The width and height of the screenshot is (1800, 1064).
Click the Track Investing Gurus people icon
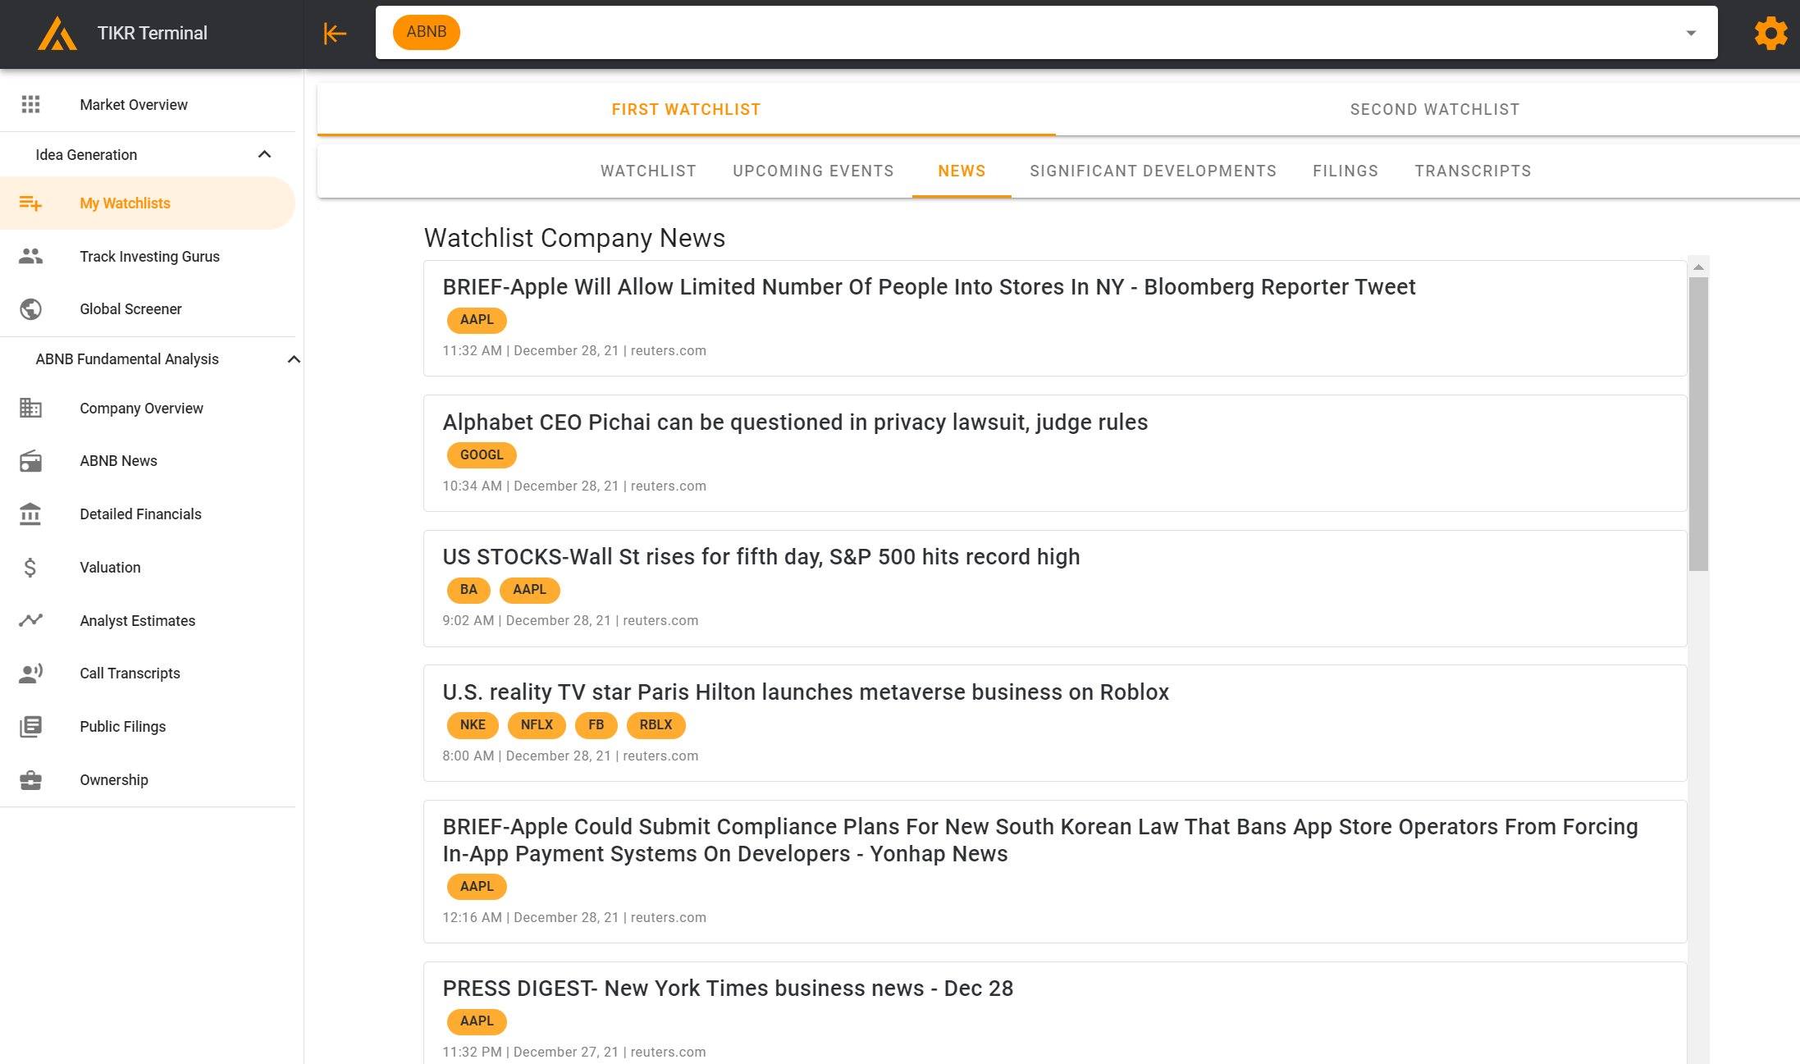[31, 256]
